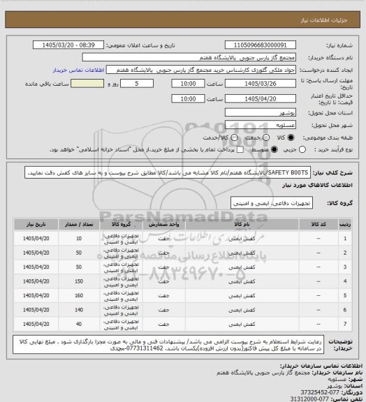Click the buyer notes text box
366x402 pixels.
[168, 345]
